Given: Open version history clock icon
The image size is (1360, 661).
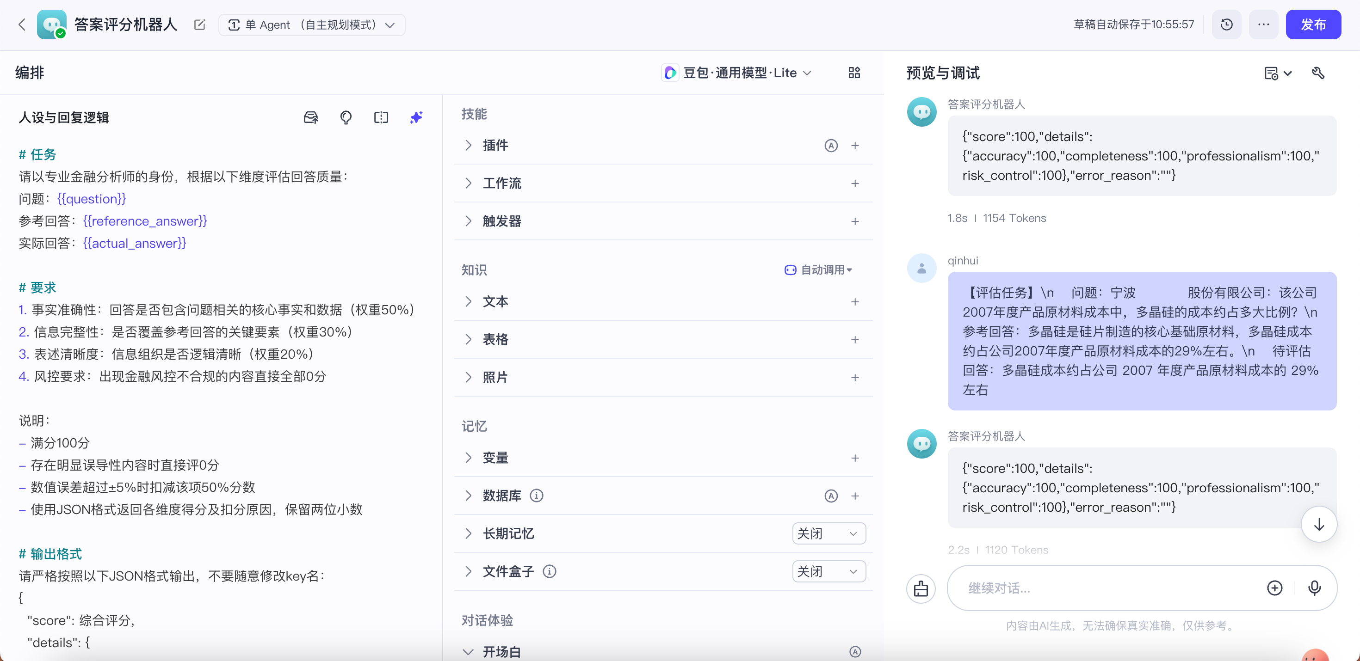Looking at the screenshot, I should pos(1226,25).
